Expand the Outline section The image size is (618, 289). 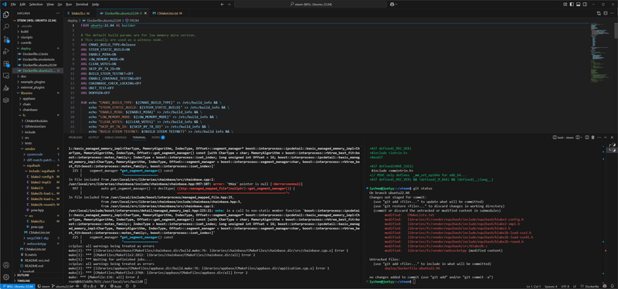point(37,275)
